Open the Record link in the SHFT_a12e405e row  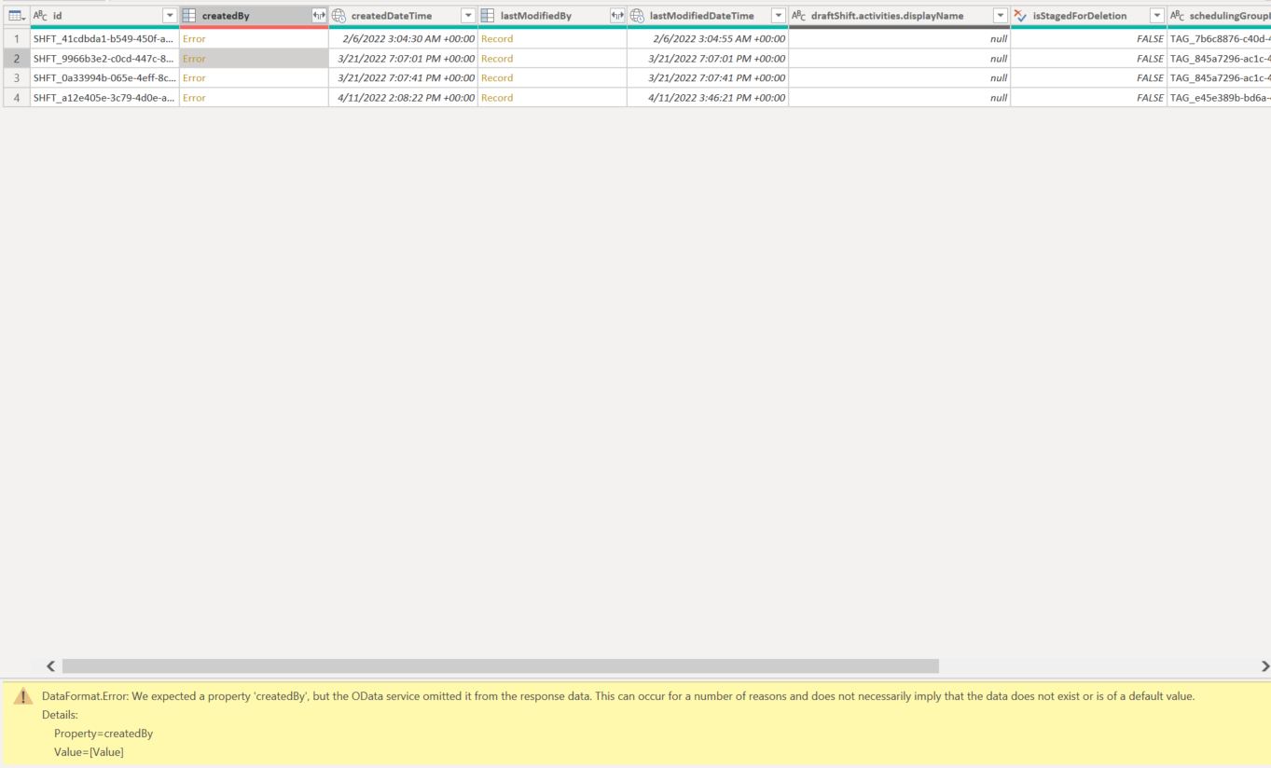497,98
